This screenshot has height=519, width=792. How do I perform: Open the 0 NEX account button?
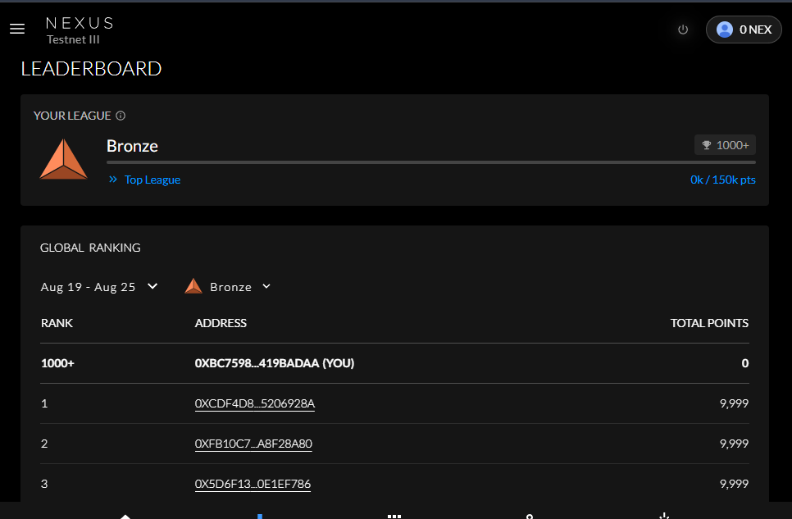coord(744,30)
